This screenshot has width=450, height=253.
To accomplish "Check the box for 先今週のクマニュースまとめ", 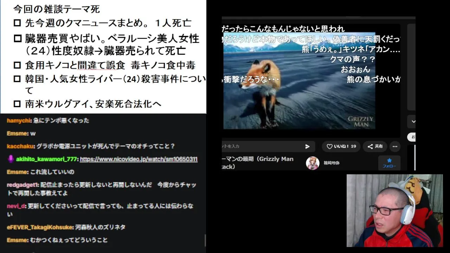I will pyautogui.click(x=18, y=24).
